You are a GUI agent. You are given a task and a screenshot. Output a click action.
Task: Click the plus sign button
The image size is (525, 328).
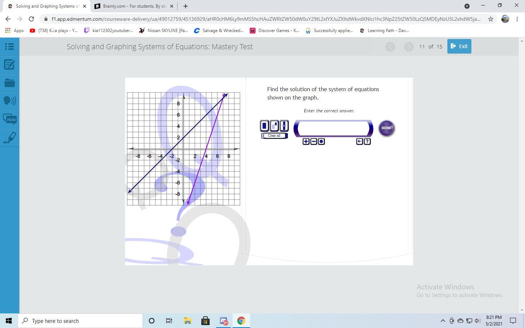click(x=306, y=141)
